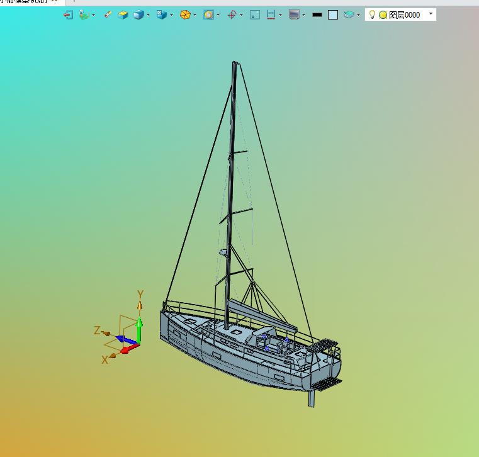Open the shaded cube display dropdown arrow
This screenshot has height=457, width=479.
(x=148, y=14)
